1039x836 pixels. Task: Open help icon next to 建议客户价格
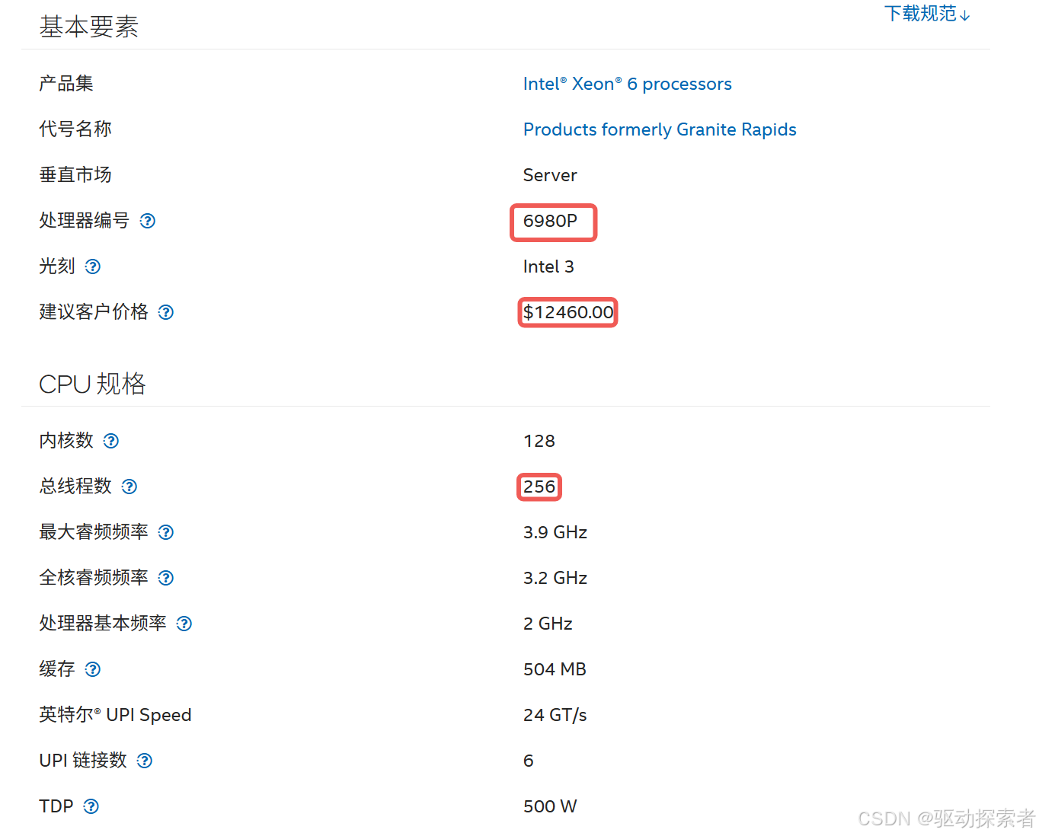coord(166,312)
